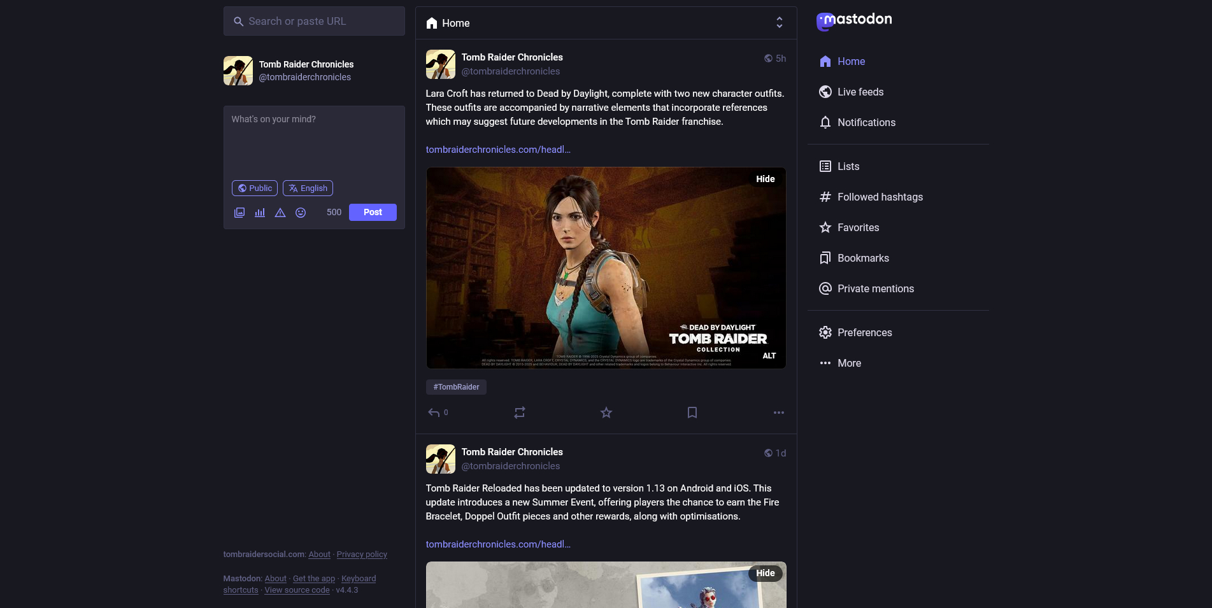This screenshot has width=1212, height=608.
Task: Reply to the Dead by Daylight post
Action: click(x=438, y=413)
